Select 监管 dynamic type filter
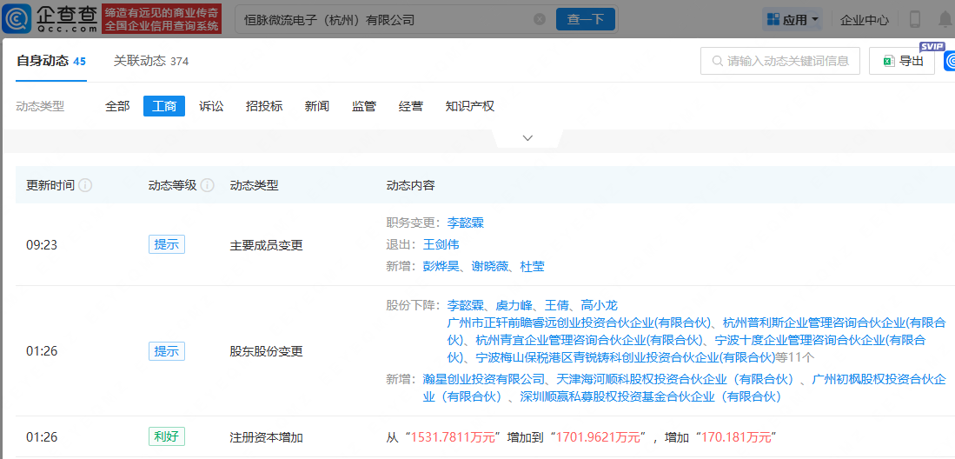955x459 pixels. tap(363, 106)
